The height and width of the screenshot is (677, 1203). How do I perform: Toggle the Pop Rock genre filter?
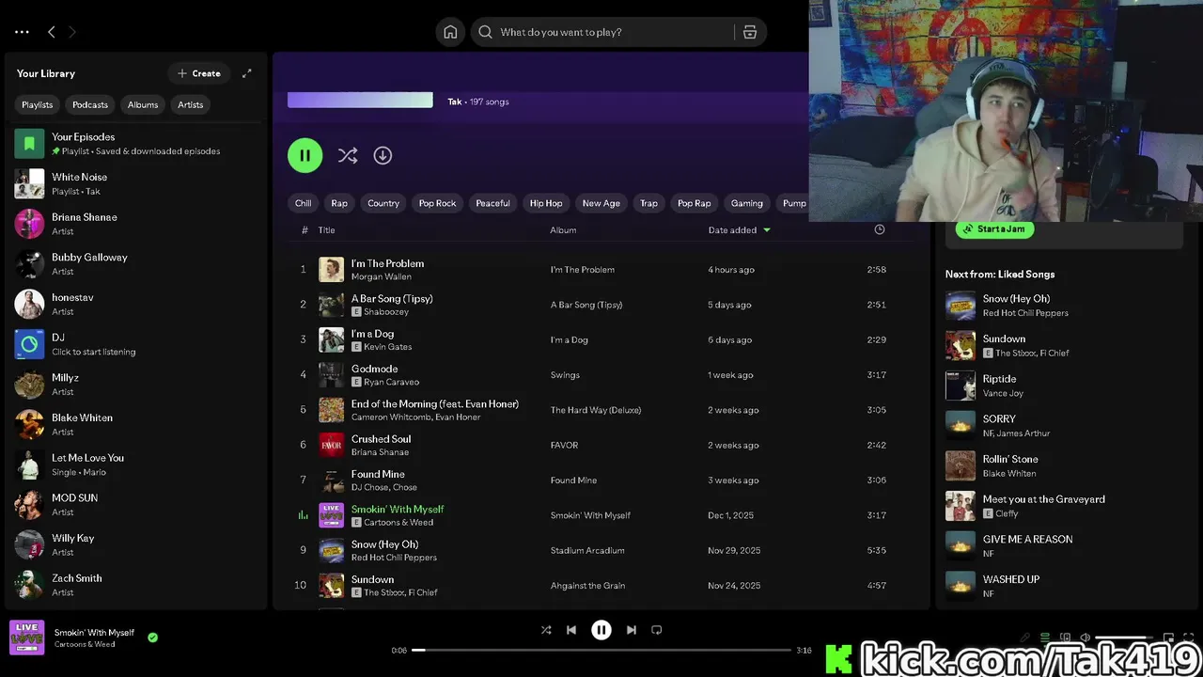[x=437, y=203]
